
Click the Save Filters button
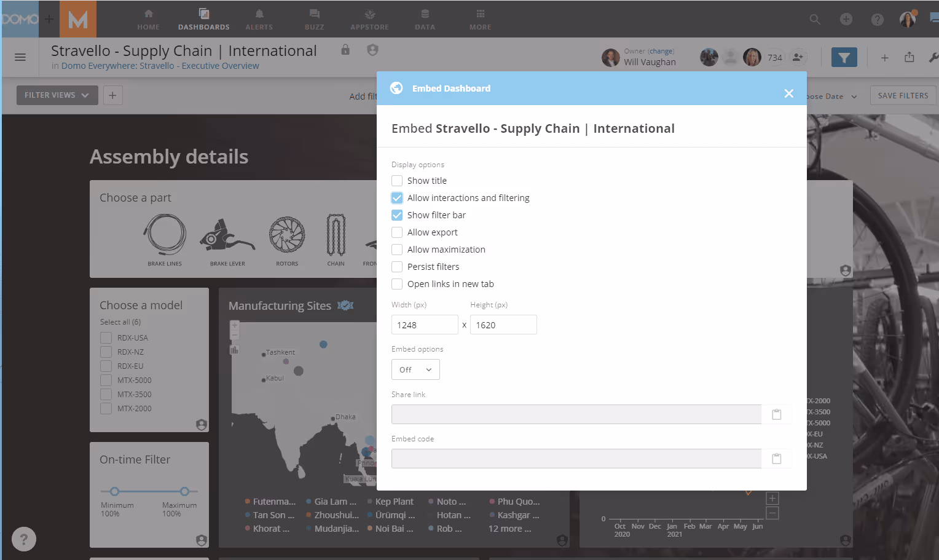pos(903,96)
